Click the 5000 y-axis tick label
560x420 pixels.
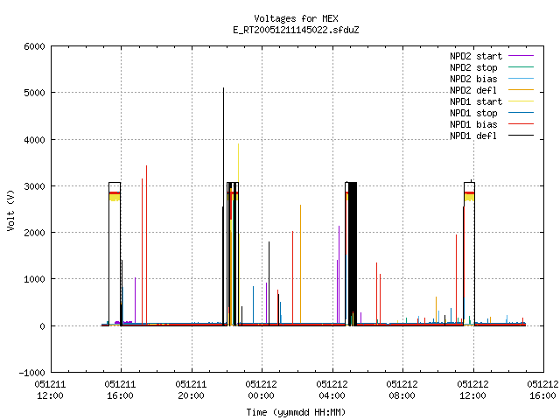35,93
